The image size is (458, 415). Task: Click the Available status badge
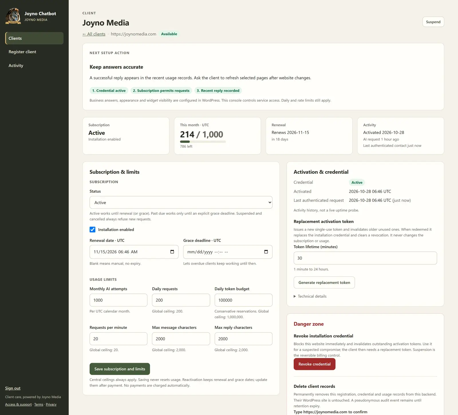[169, 34]
